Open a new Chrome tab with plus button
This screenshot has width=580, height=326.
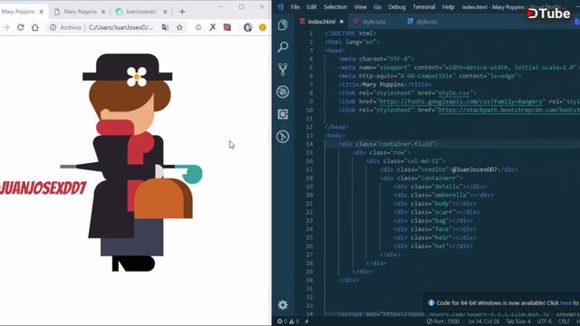coord(182,12)
